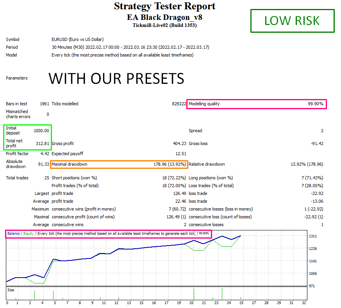341x308 pixels.
Task: Click the Strategy Tester Report title
Action: pos(164,7)
